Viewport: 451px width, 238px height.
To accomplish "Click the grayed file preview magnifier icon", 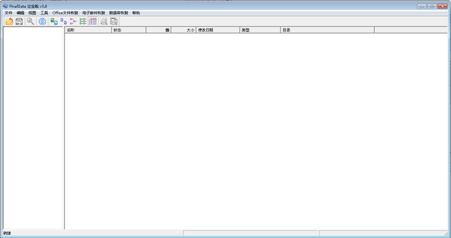I will [104, 21].
